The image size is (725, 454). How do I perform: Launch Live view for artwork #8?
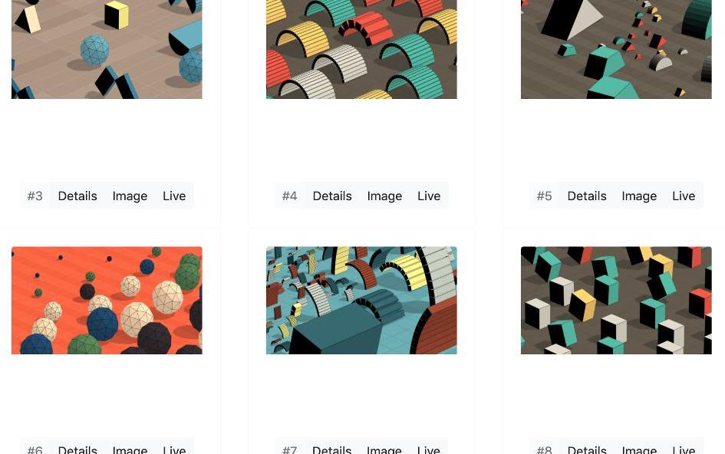pos(684,449)
